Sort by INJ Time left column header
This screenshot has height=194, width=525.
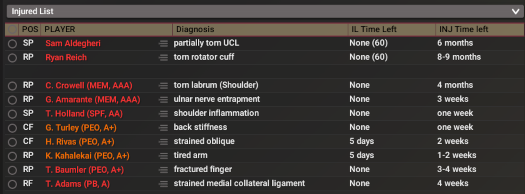pyautogui.click(x=464, y=29)
